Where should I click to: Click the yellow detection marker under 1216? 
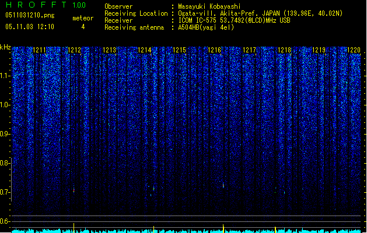tap(223, 228)
